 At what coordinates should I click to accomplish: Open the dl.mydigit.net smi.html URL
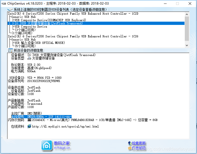click(x=65, y=126)
